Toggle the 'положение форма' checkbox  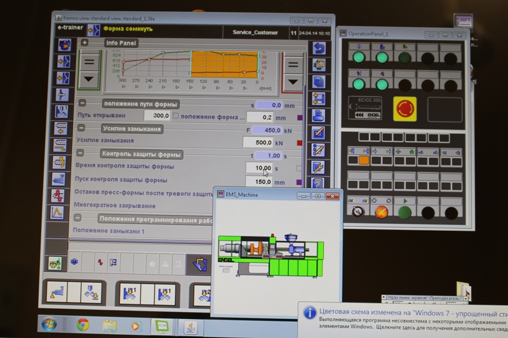(175, 116)
